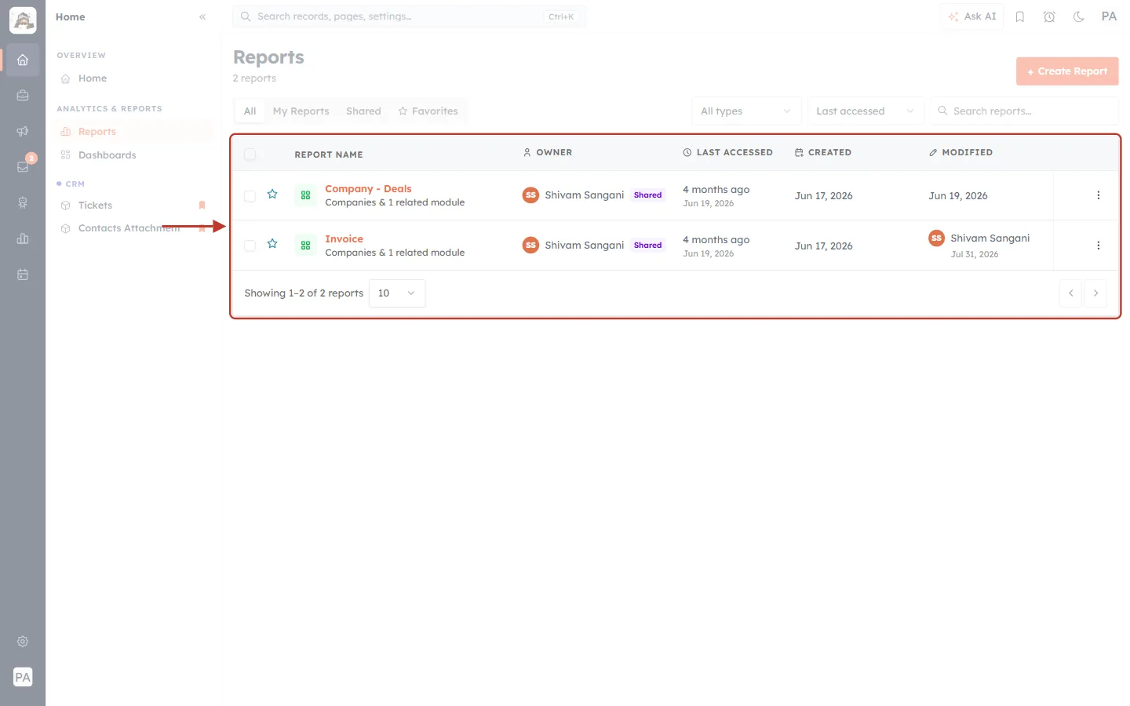
Task: Switch to the Favorites tab
Action: (428, 111)
